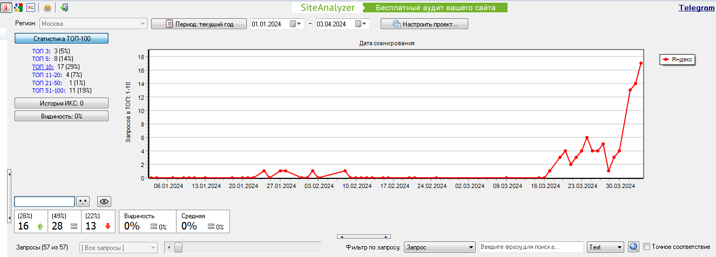Open the 'История ИКС: 0' section
Viewport: 716px width, 257px height.
(62, 103)
